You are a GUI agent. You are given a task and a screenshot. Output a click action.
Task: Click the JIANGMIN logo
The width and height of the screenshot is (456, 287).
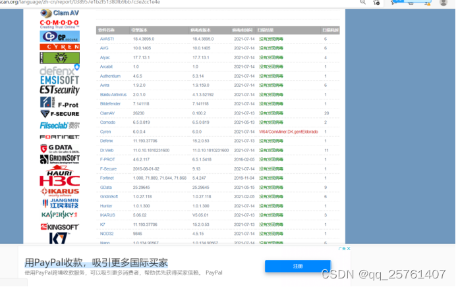click(61, 203)
